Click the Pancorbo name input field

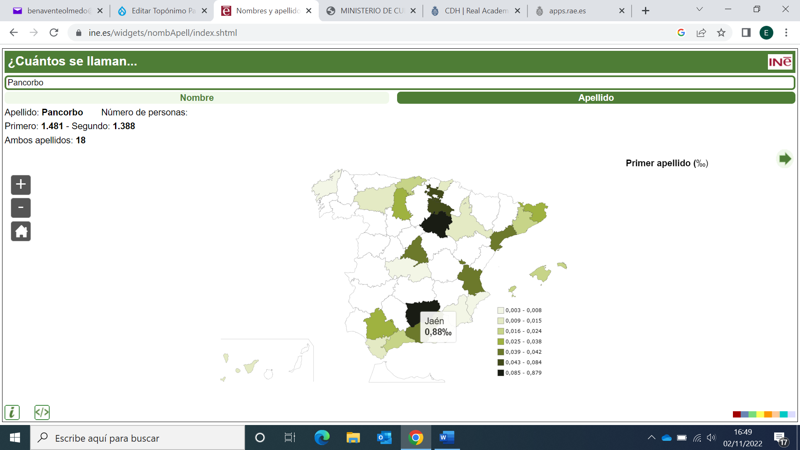click(399, 82)
